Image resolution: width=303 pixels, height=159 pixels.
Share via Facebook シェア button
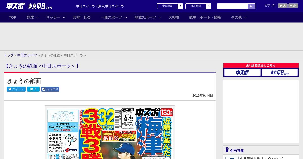(x=50, y=89)
